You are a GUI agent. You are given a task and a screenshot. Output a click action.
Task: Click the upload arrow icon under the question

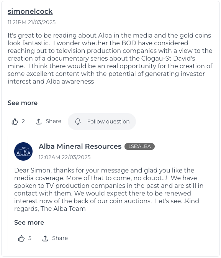(x=38, y=122)
